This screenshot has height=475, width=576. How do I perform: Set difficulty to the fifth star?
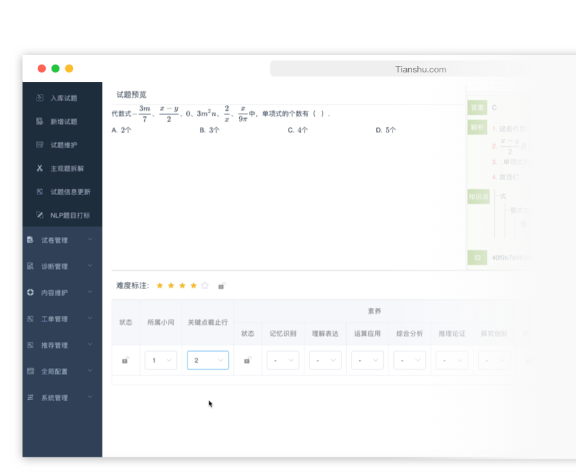pos(205,285)
